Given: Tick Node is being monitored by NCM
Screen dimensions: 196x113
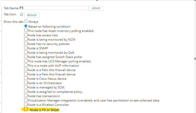Looking at the screenshot, I should [26, 39].
